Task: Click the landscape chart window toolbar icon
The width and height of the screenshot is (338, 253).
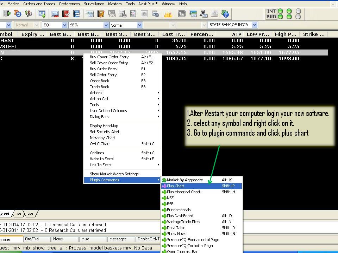Action: 193,14
